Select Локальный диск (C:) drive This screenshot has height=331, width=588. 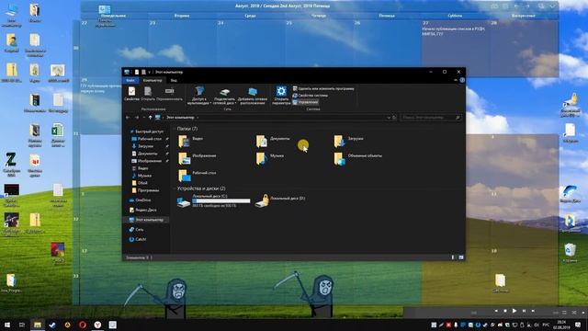[x=214, y=201]
